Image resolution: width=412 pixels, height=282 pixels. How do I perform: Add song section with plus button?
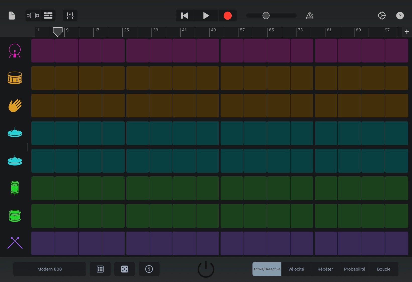(407, 32)
